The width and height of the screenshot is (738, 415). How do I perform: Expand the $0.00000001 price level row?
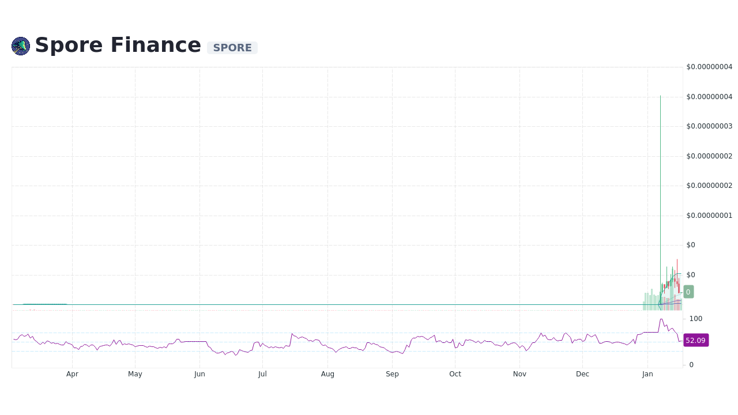[709, 215]
